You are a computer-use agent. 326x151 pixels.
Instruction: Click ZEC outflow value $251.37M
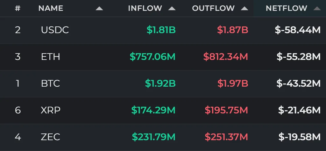click(x=226, y=137)
